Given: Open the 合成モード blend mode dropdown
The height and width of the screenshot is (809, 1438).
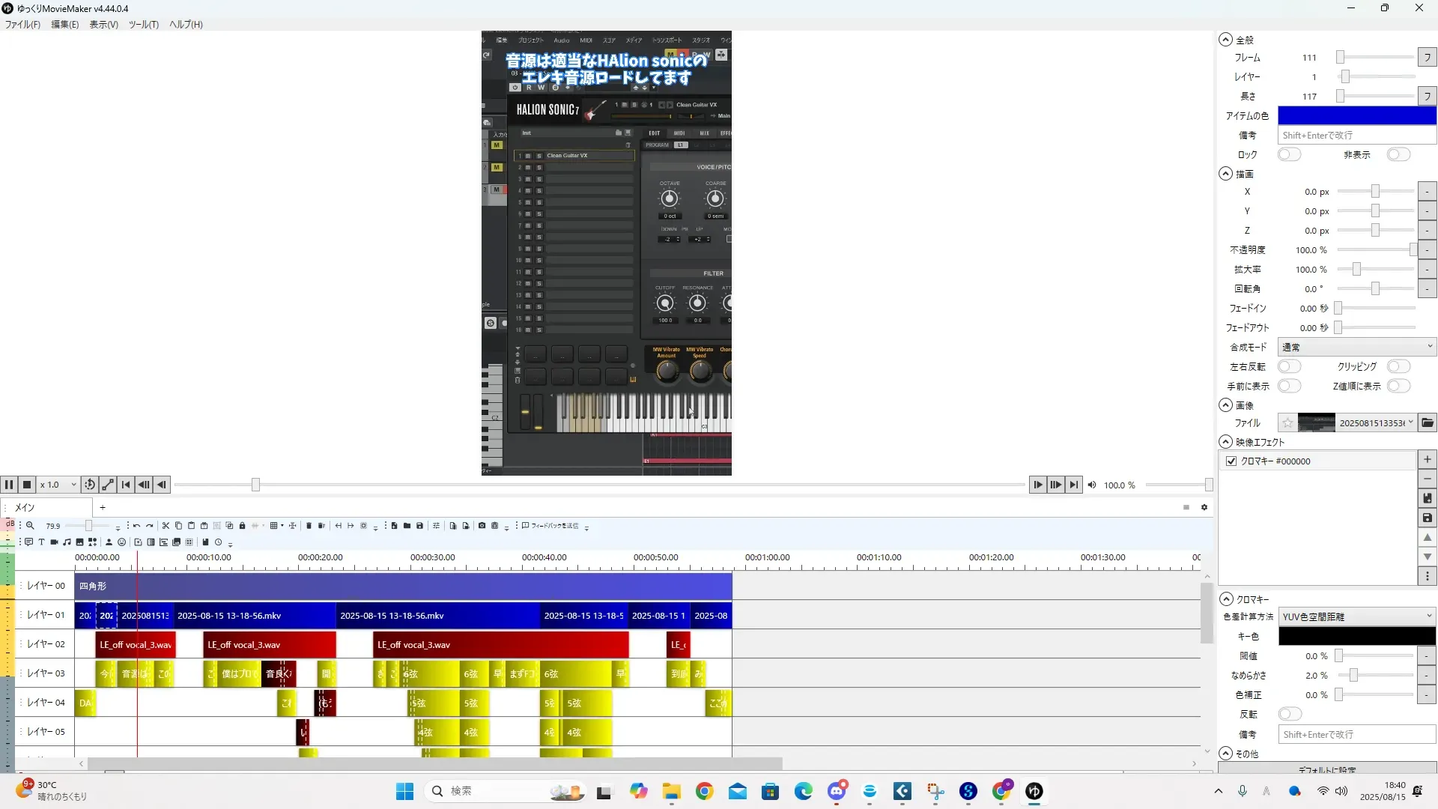Looking at the screenshot, I should point(1356,348).
